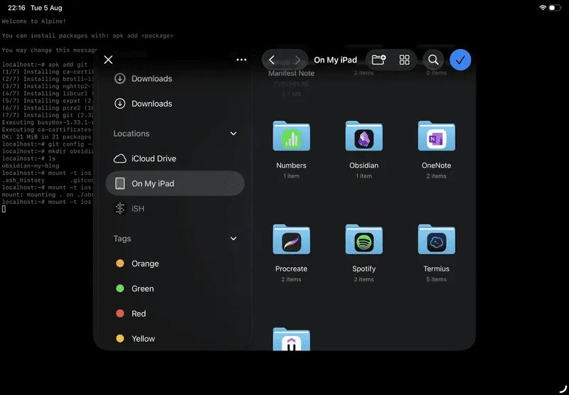
Task: Filter by the Yellow tag
Action: pos(175,338)
